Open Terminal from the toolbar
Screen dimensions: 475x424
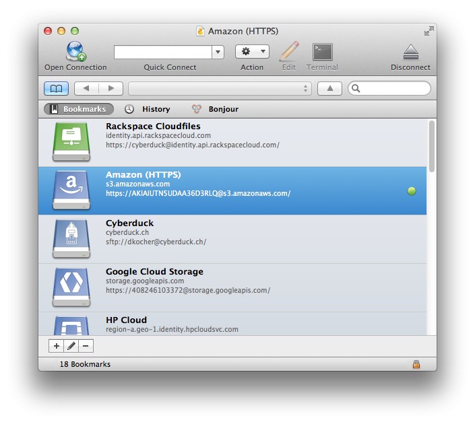[x=322, y=52]
